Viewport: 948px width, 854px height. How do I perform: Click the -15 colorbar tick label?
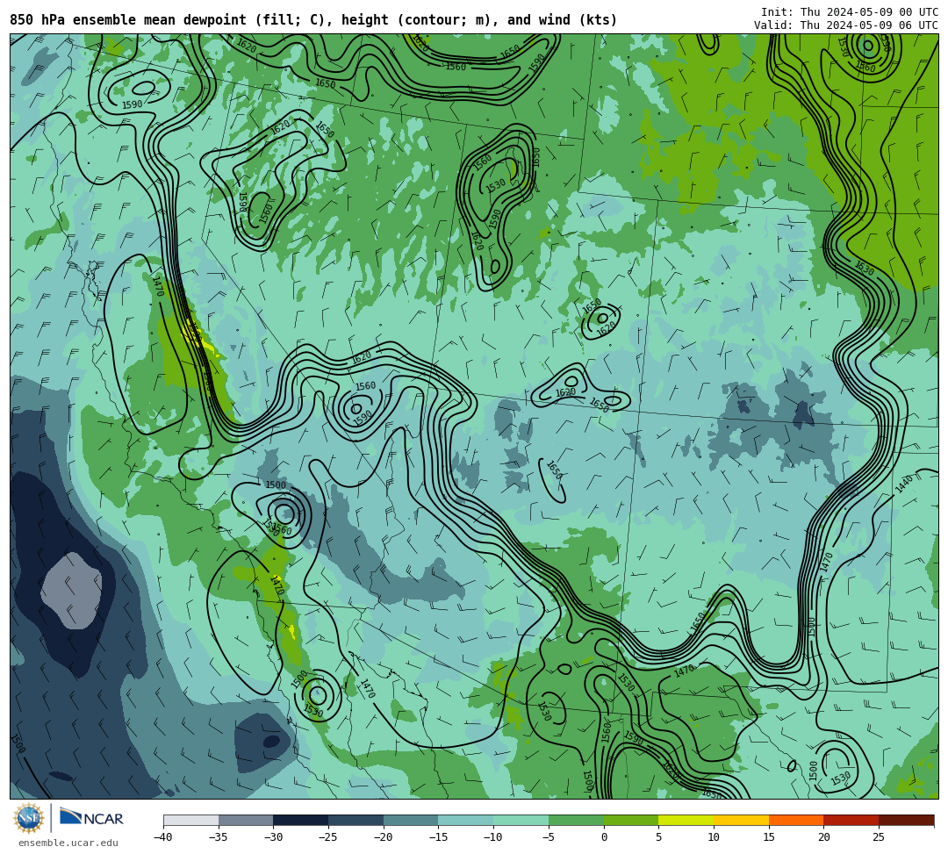[x=438, y=837]
